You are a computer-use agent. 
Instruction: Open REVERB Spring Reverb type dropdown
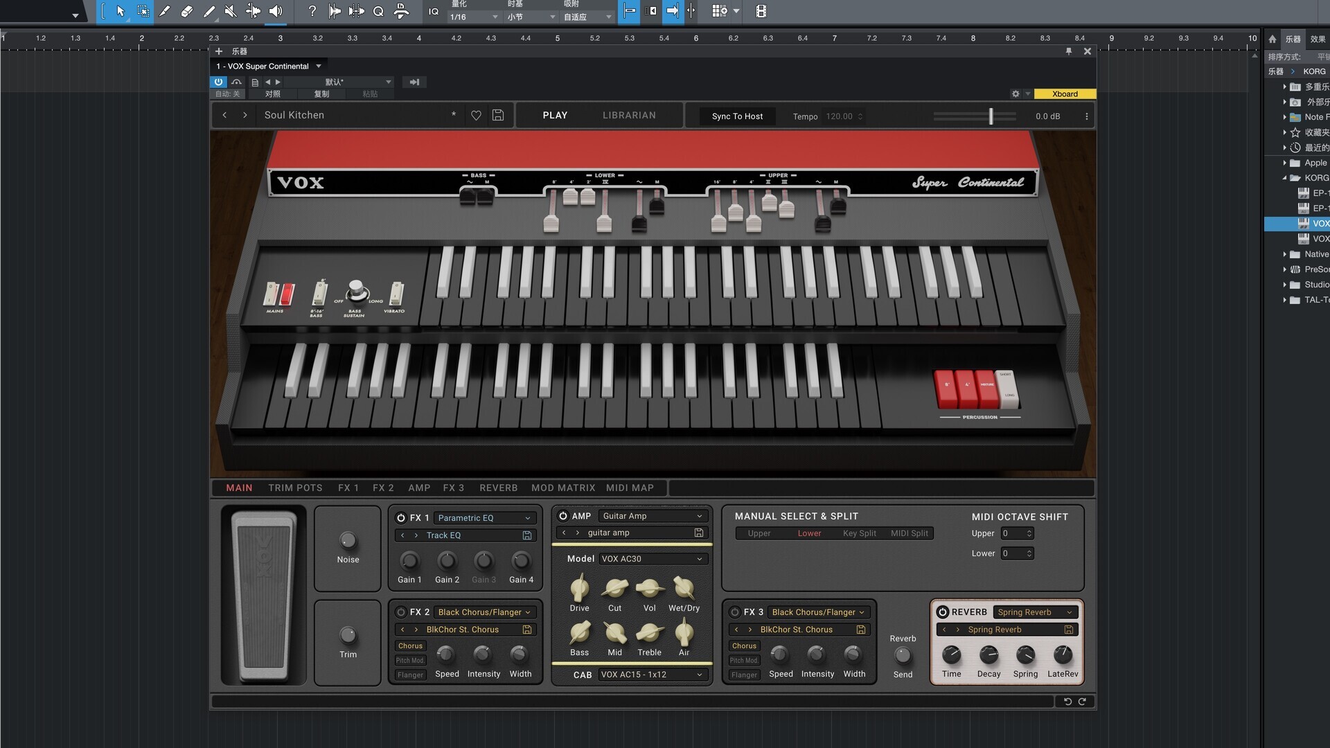click(1035, 612)
